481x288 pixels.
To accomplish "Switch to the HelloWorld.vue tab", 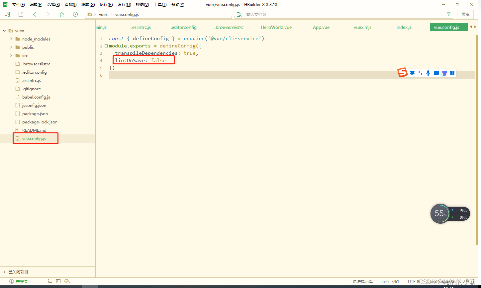I will (276, 27).
